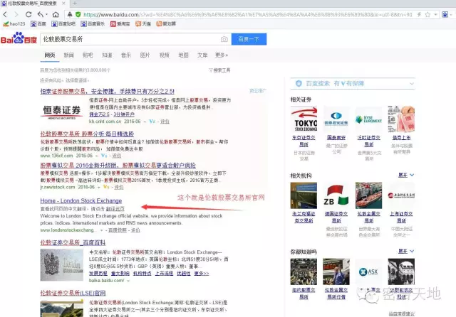Open the 爱淘宝 bookmark
The height and width of the screenshot is (317, 456).
click(x=120, y=23)
